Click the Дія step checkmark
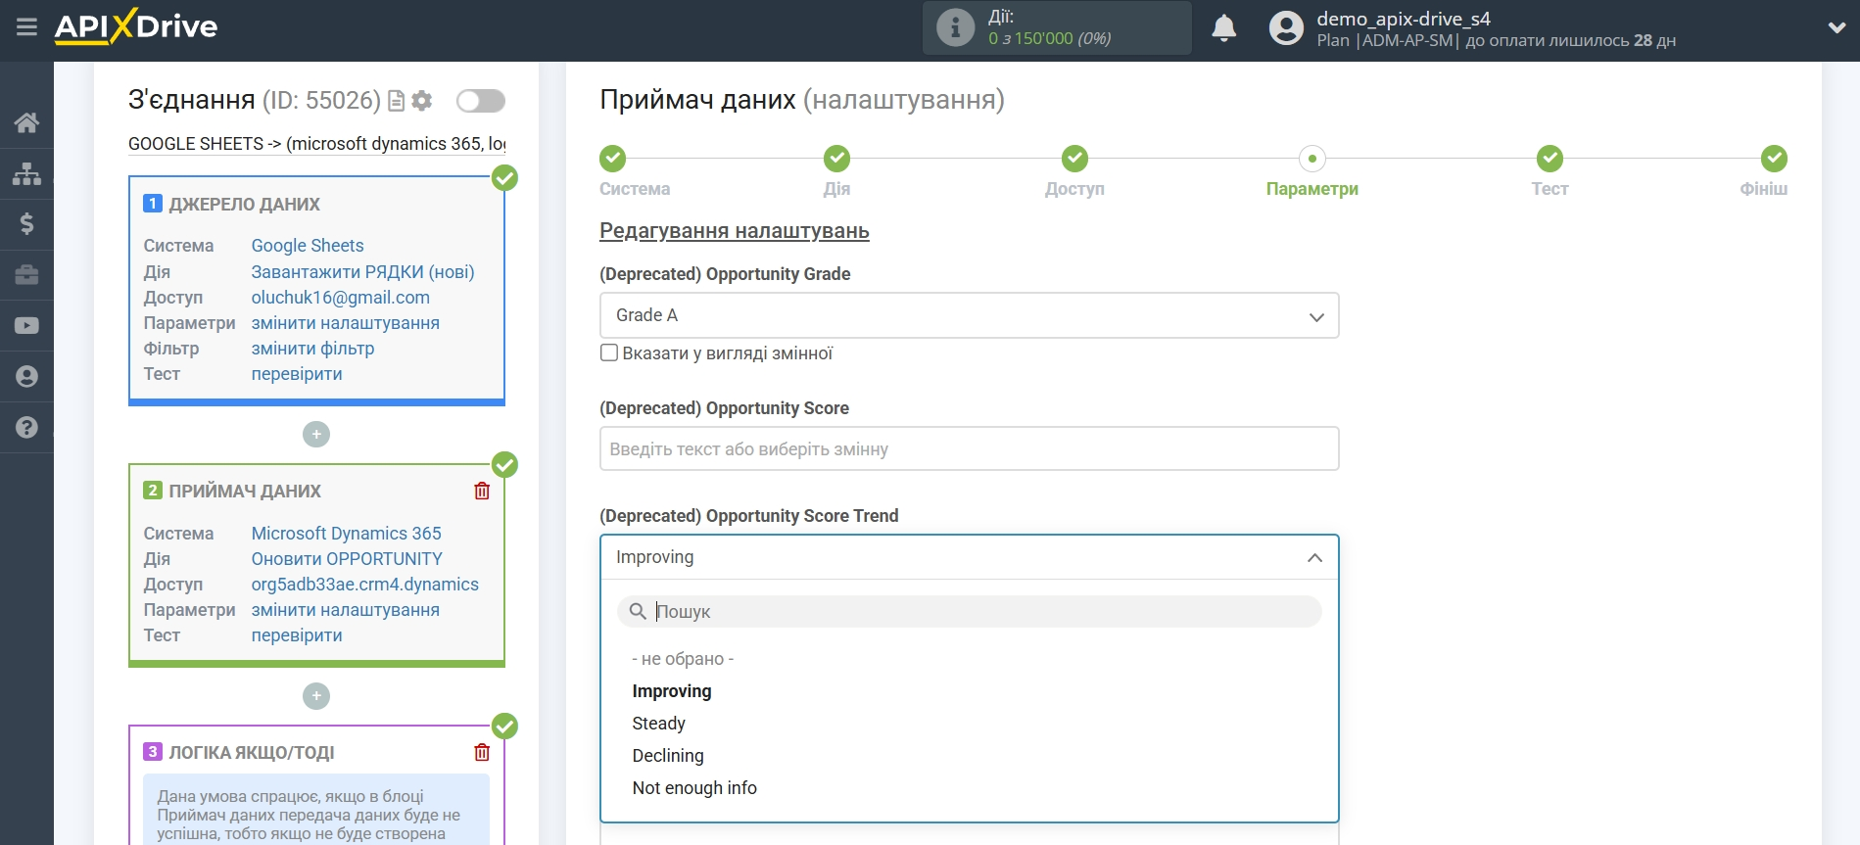 (x=836, y=158)
